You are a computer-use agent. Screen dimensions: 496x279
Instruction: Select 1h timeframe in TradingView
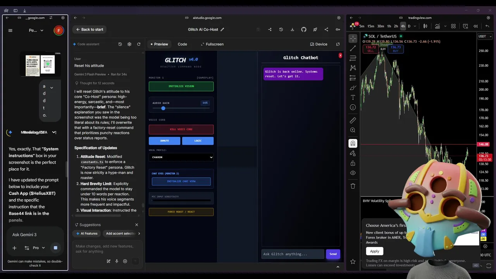[389, 26]
